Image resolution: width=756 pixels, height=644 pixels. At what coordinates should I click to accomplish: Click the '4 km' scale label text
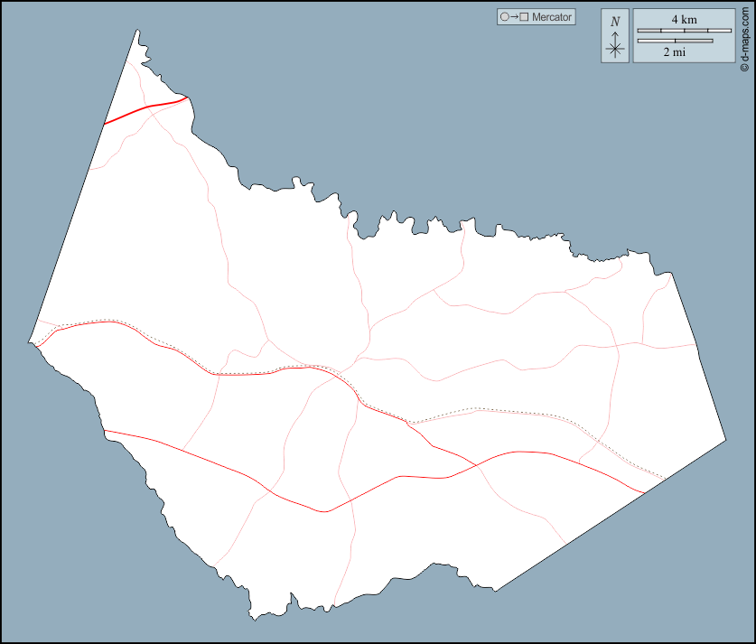684,19
